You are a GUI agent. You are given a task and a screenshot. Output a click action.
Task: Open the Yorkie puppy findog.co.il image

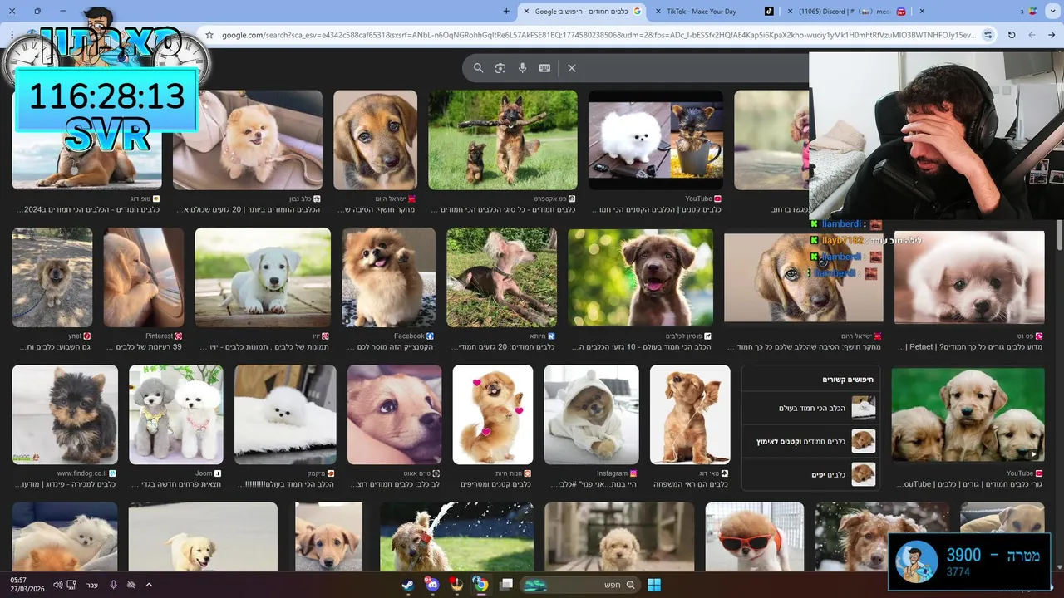coord(65,414)
